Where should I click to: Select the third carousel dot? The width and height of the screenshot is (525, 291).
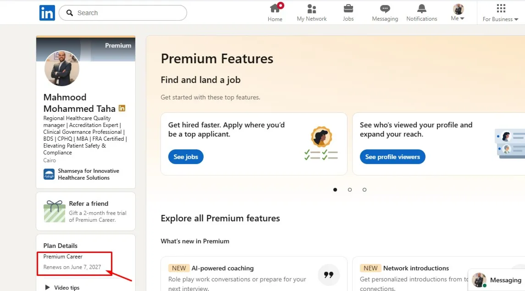point(365,190)
